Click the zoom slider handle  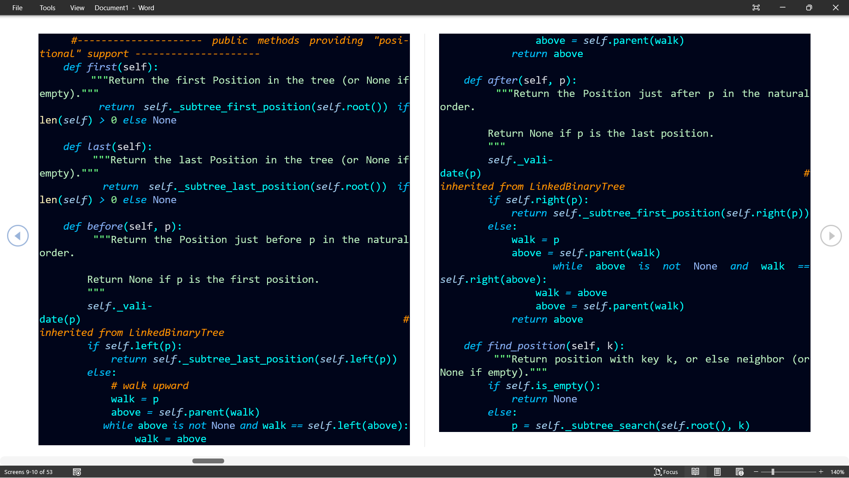coord(773,472)
